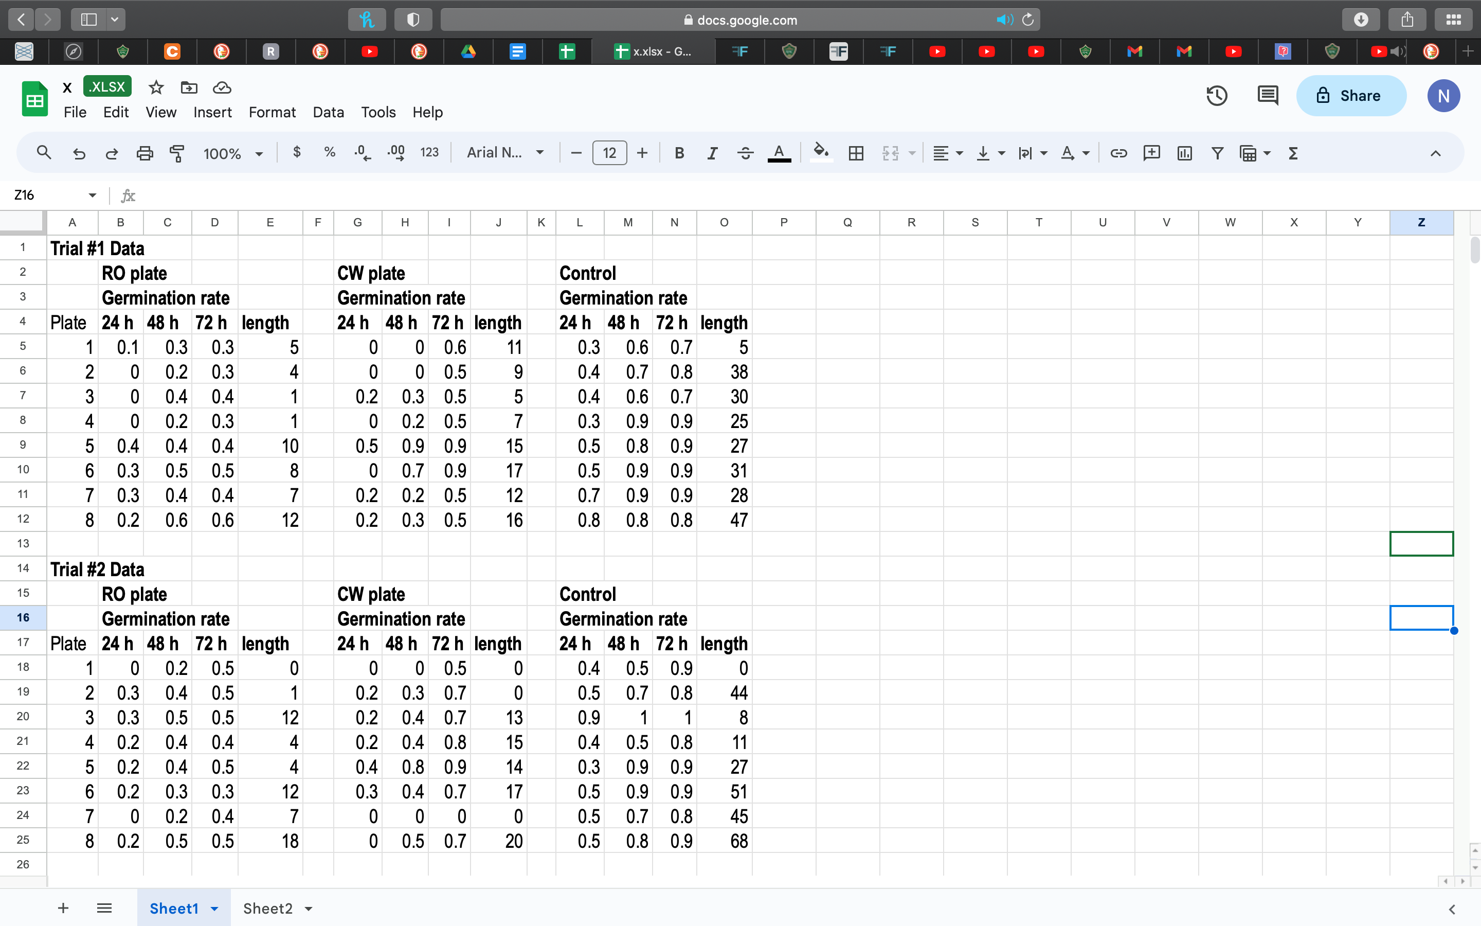This screenshot has height=926, width=1481.
Task: Click the print icon in toolbar
Action: tap(145, 153)
